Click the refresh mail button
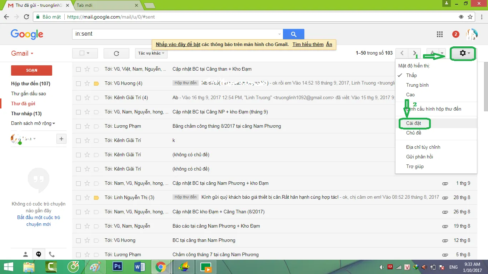 coord(116,53)
